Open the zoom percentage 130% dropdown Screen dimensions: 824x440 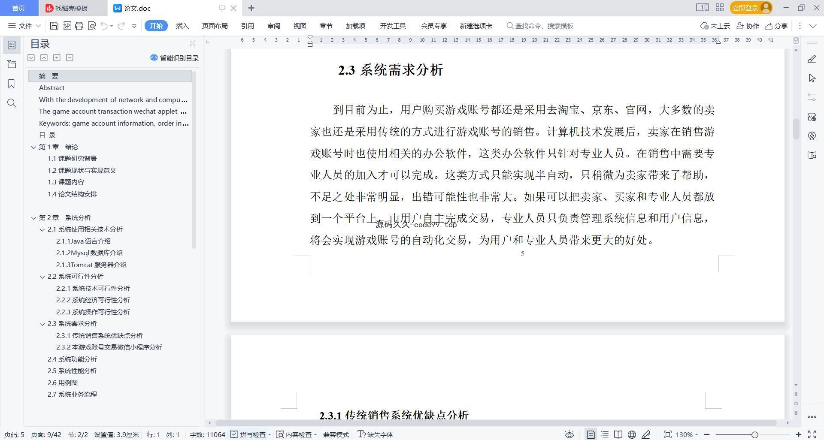[x=687, y=434]
